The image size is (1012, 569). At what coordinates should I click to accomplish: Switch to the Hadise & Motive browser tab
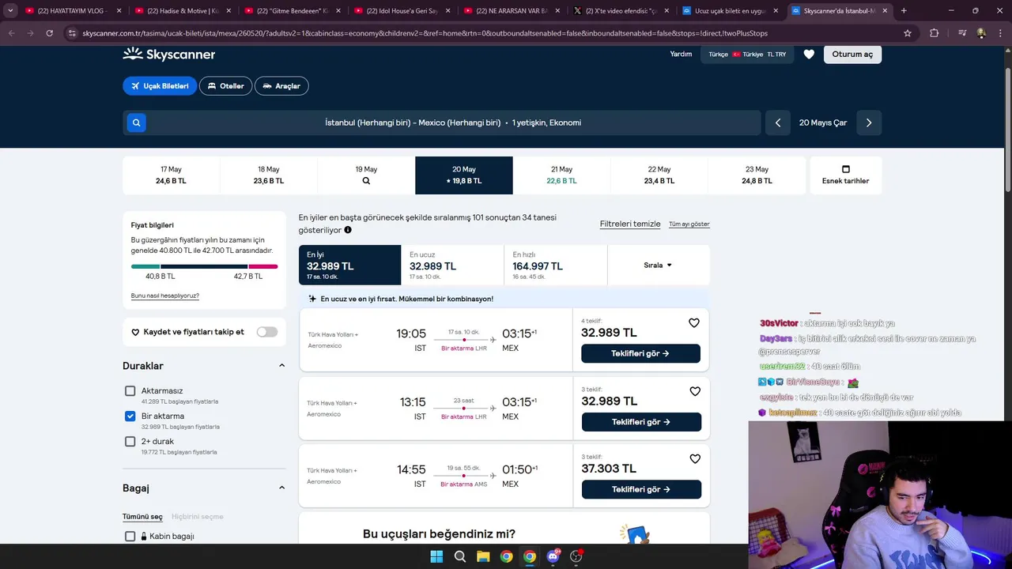(x=182, y=11)
